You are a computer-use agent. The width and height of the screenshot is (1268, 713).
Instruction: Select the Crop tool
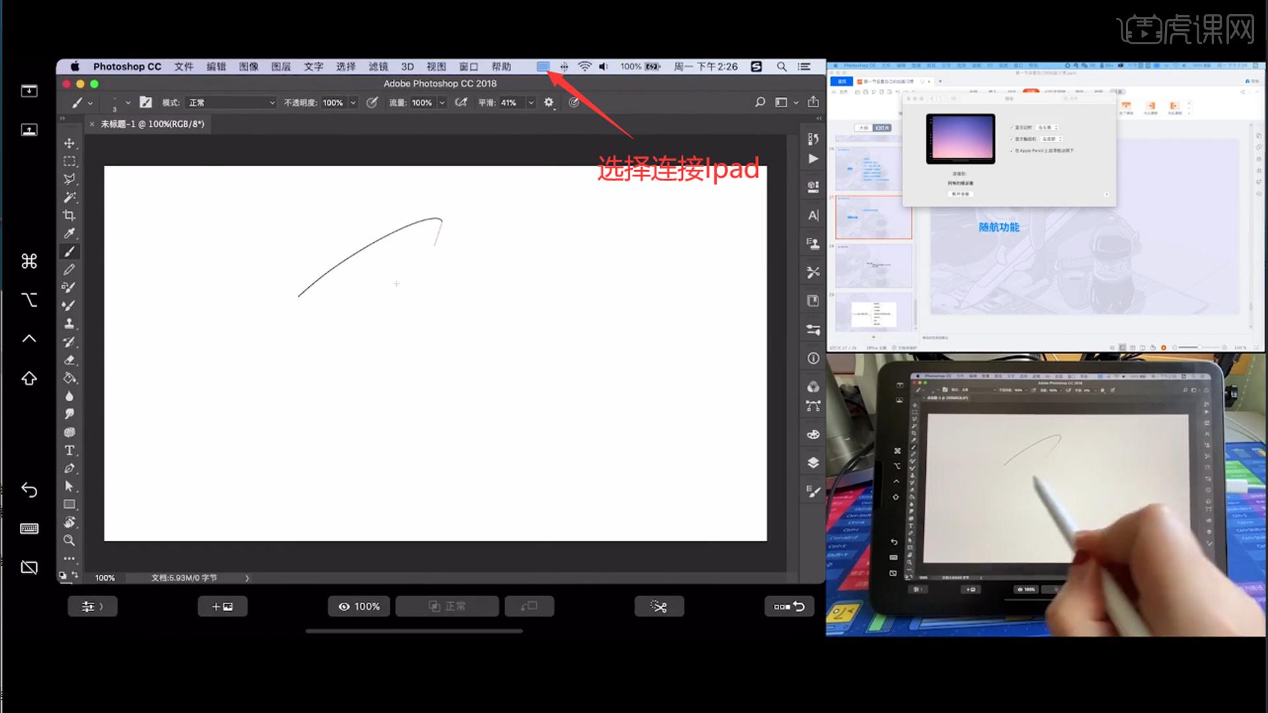point(69,215)
